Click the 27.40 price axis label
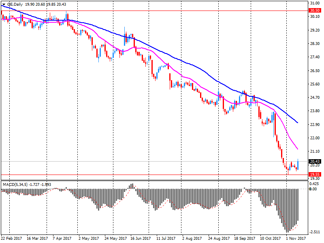The width and height of the screenshot is (324, 243). click(315, 57)
